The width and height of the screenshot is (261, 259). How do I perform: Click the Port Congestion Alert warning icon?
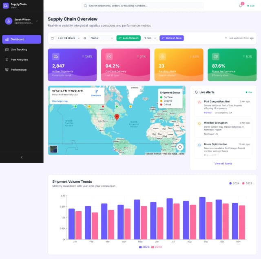199,102
